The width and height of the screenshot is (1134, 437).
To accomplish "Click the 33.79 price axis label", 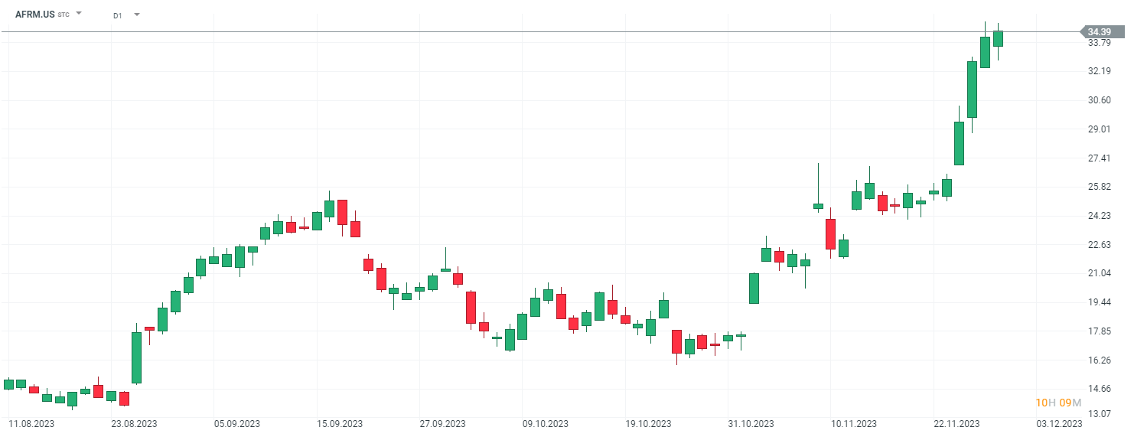I will tap(1099, 43).
